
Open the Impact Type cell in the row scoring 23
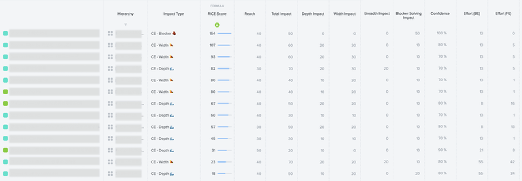(x=162, y=162)
